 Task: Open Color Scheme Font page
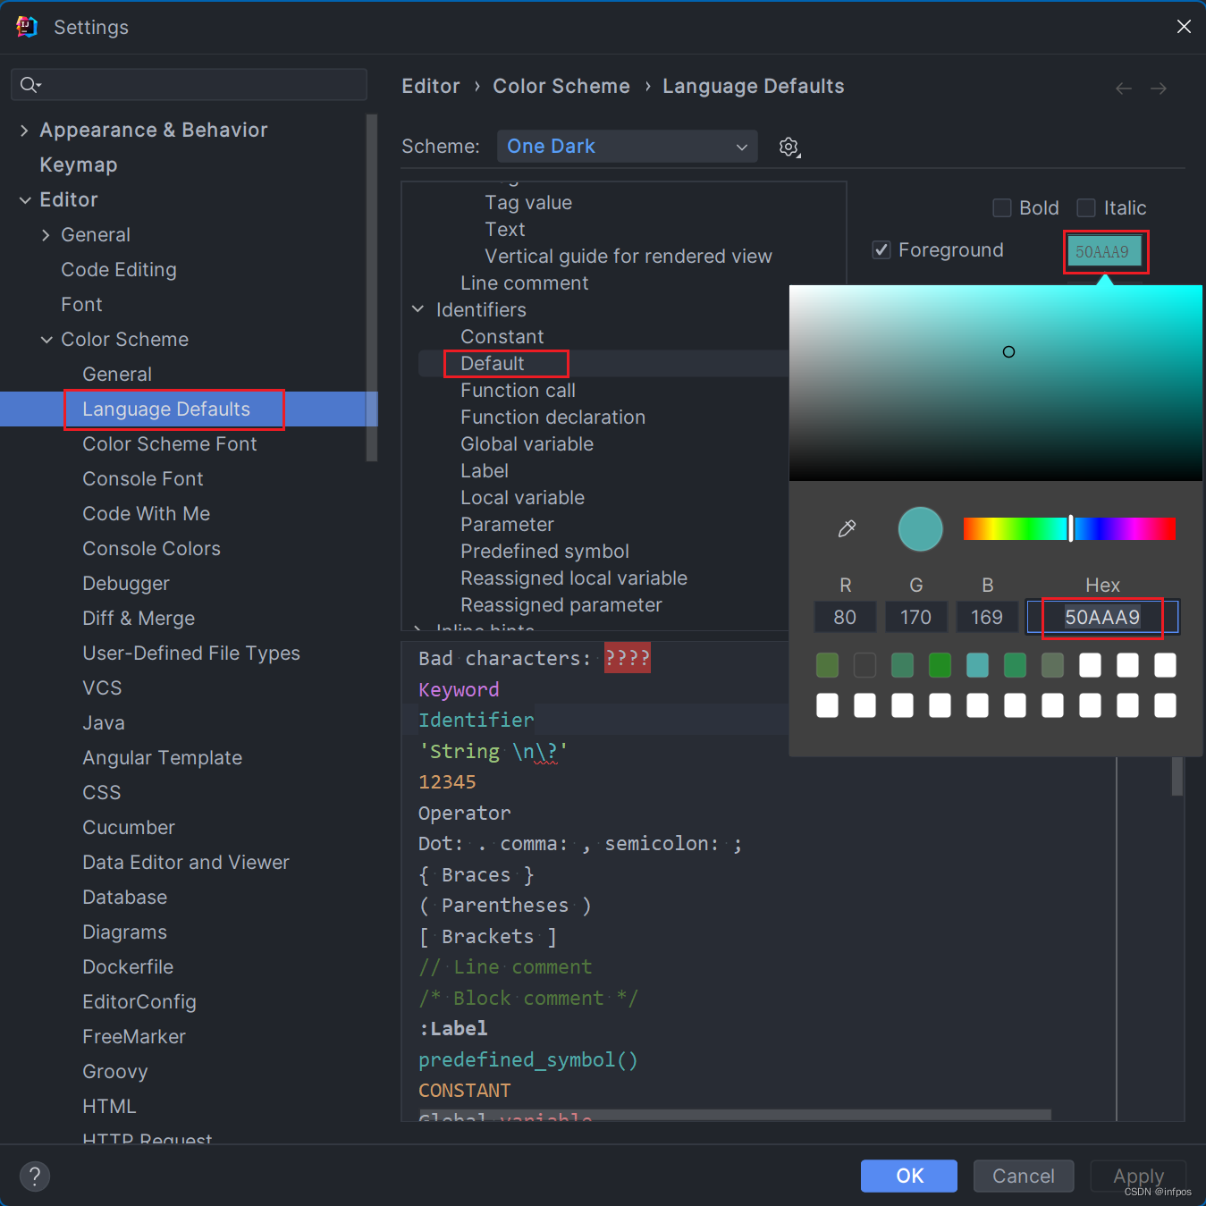point(170,444)
